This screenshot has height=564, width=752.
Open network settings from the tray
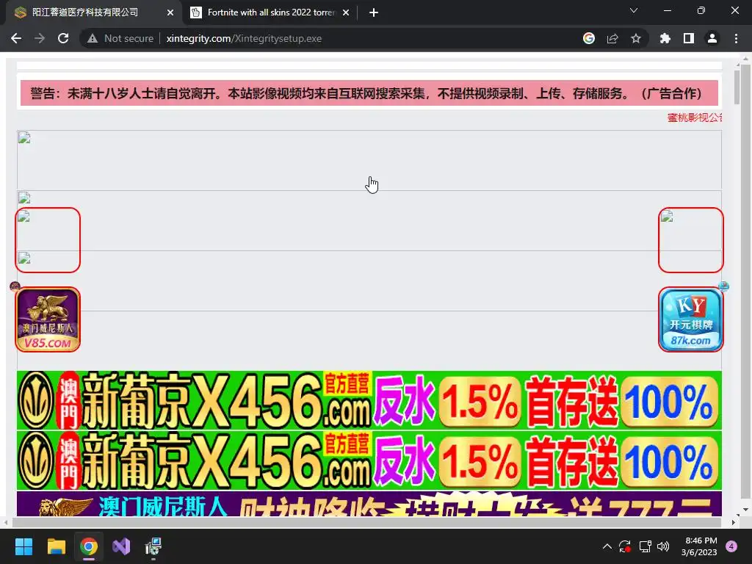click(645, 546)
